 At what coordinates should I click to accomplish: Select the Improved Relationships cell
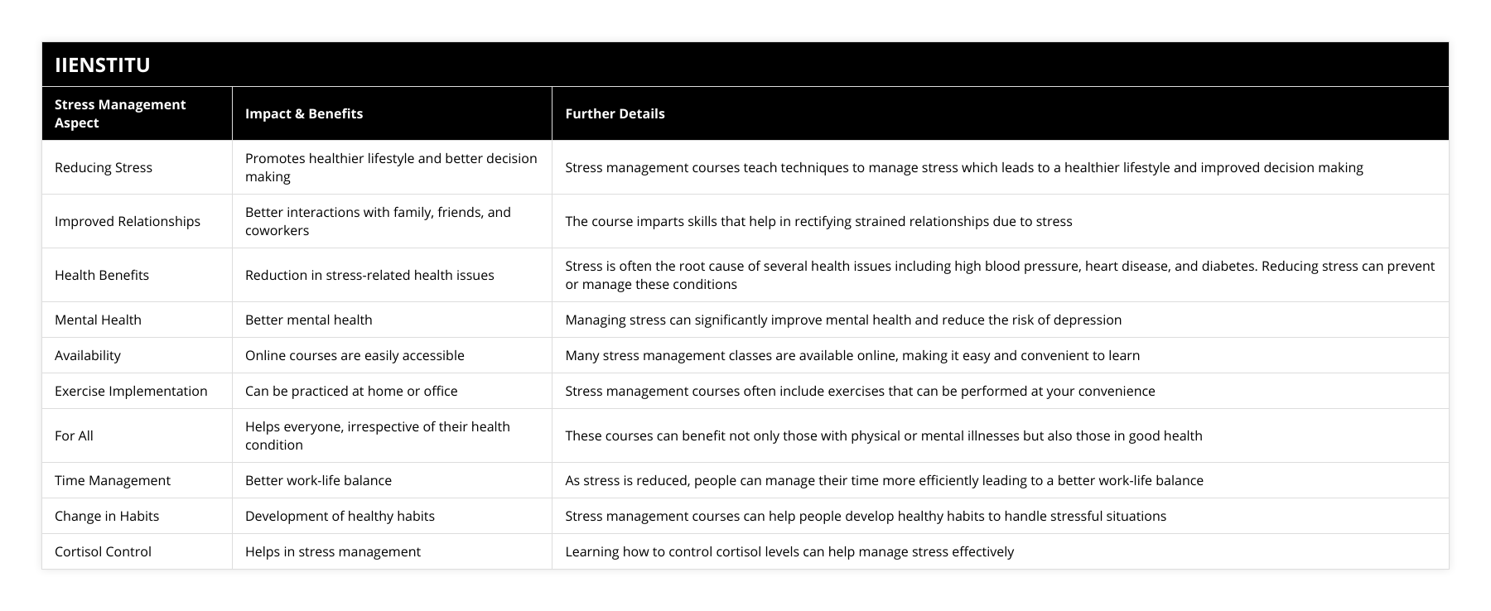pyautogui.click(x=128, y=221)
